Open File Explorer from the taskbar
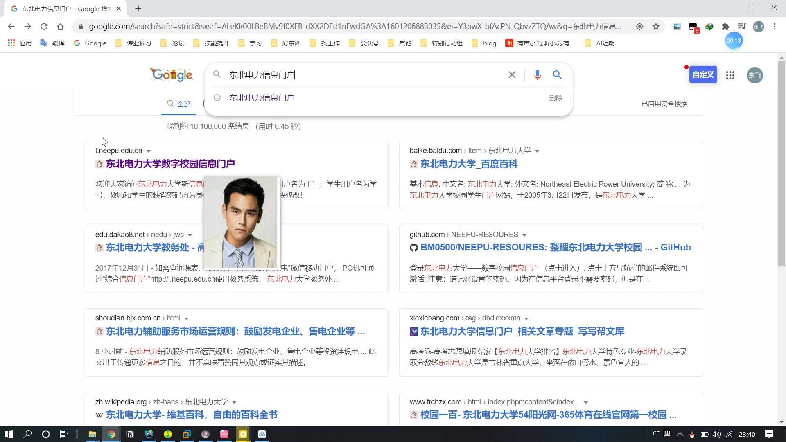The height and width of the screenshot is (442, 786). (x=93, y=434)
